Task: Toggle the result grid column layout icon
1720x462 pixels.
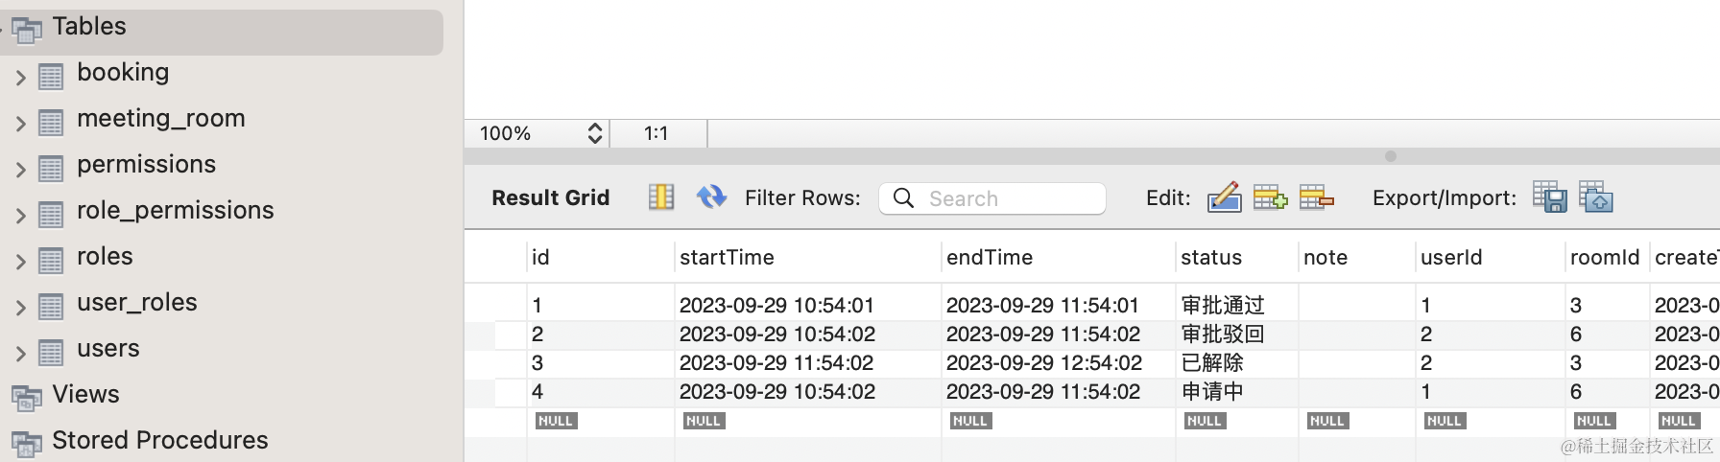Action: pos(661,197)
